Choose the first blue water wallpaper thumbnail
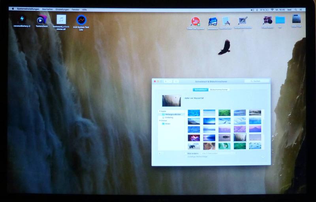316x202 pixels. click(x=194, y=113)
